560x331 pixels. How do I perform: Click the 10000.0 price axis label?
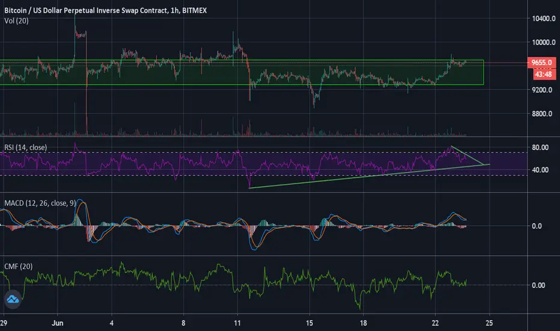click(543, 42)
